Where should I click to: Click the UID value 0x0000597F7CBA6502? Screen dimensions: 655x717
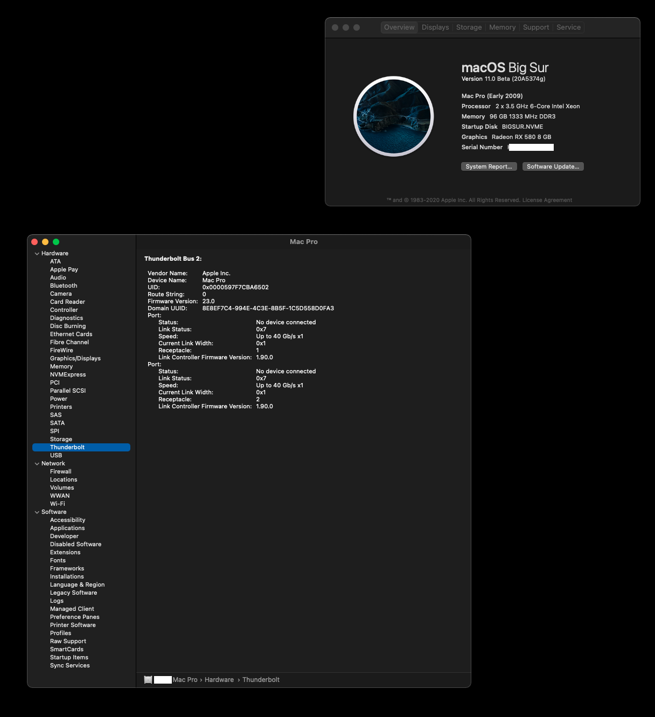(235, 288)
